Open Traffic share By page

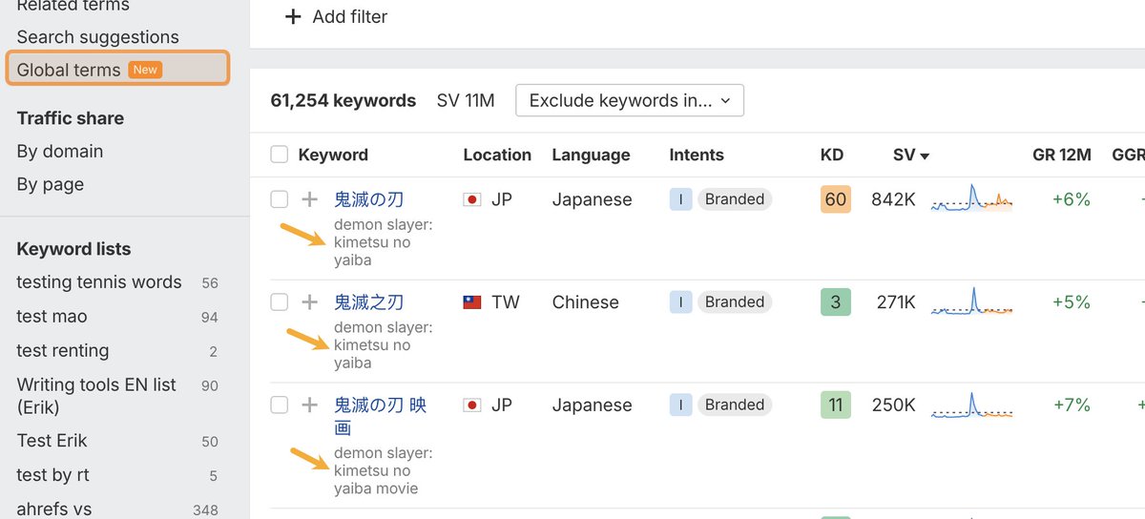pos(50,184)
